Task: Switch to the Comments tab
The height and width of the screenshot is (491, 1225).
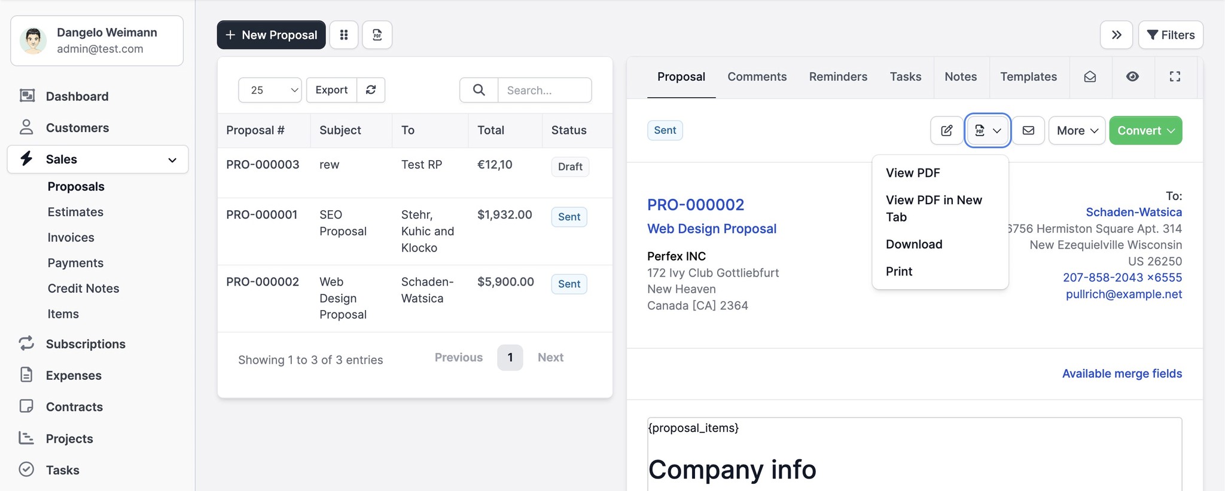Action: 757,77
